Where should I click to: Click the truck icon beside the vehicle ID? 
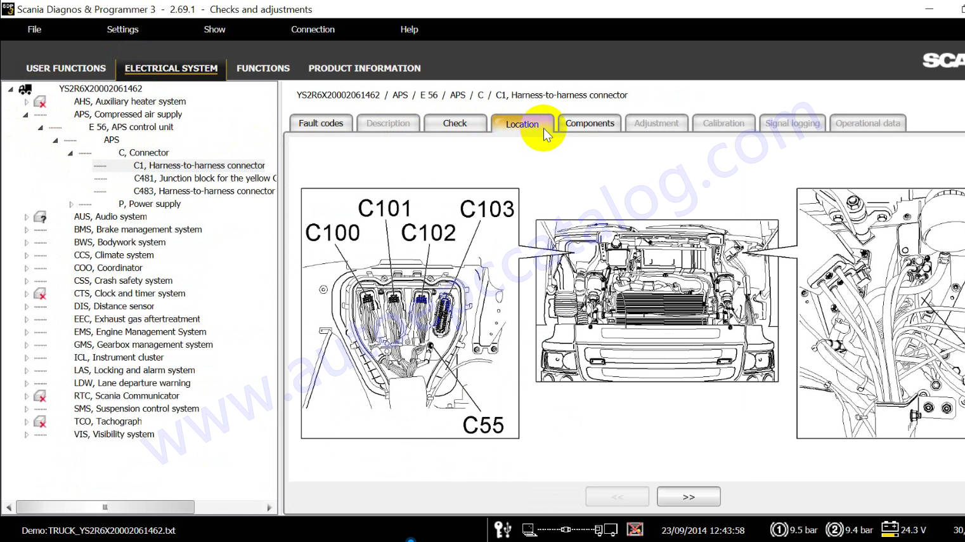click(25, 89)
